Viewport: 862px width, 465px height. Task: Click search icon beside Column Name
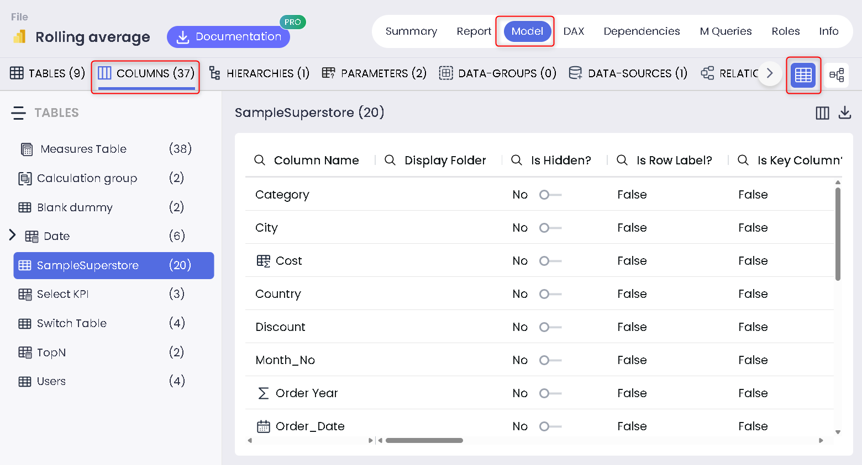[x=259, y=160]
